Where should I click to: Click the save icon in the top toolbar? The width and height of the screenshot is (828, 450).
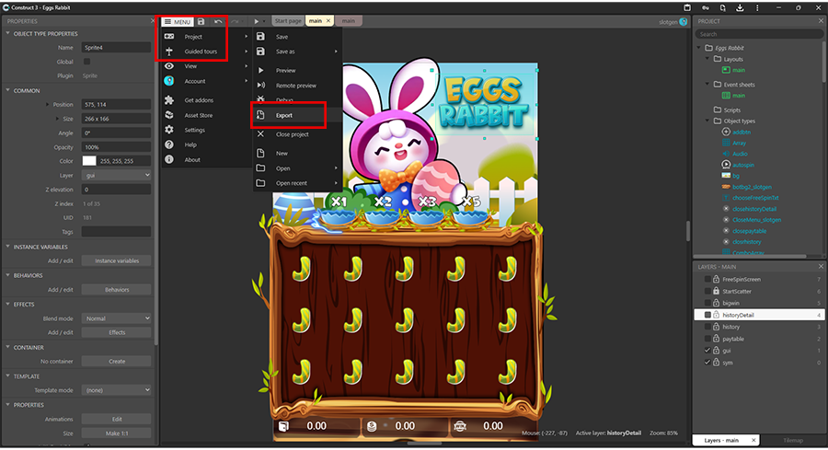click(x=201, y=21)
